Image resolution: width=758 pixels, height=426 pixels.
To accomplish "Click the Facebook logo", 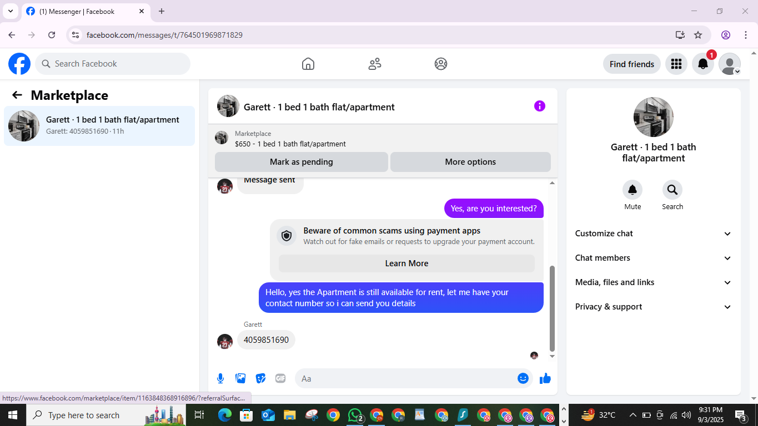I will tap(19, 64).
